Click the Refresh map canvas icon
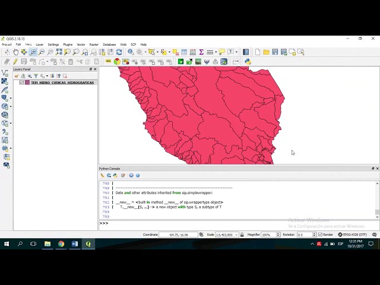This screenshot has height=285, width=380. click(x=119, y=52)
